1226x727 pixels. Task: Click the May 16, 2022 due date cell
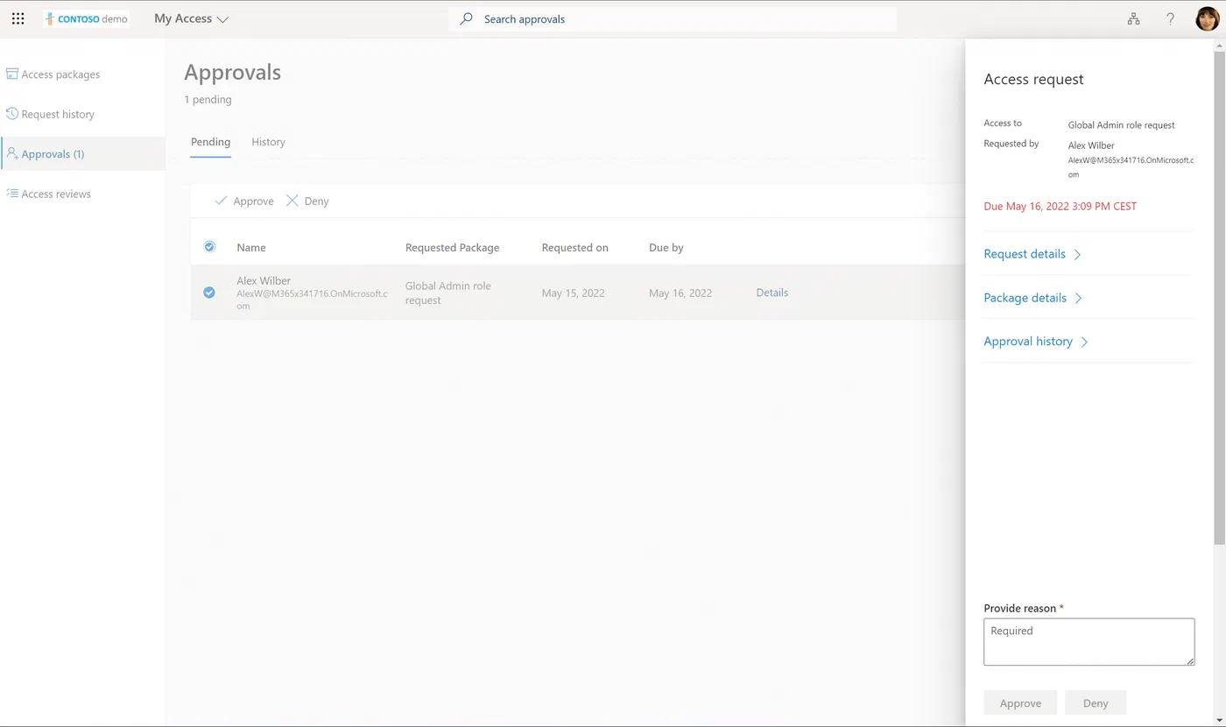point(680,293)
